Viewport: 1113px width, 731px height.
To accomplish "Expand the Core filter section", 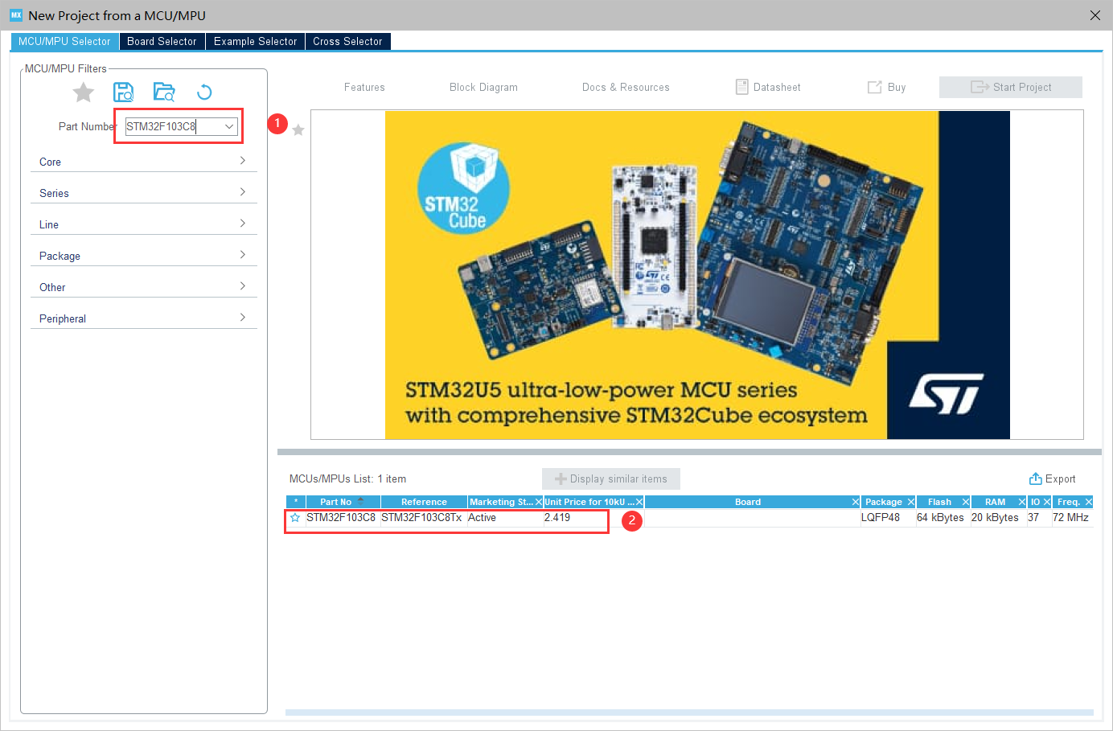I will (x=143, y=162).
